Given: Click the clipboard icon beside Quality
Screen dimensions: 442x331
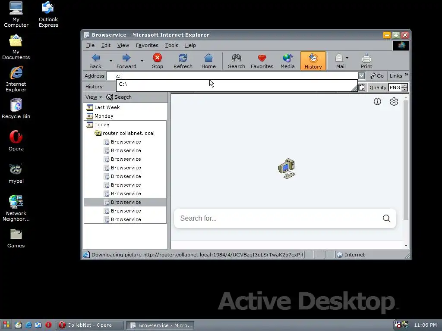Looking at the screenshot, I should point(362,87).
